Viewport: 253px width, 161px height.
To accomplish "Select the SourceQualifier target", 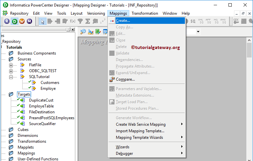I will 42,124.
